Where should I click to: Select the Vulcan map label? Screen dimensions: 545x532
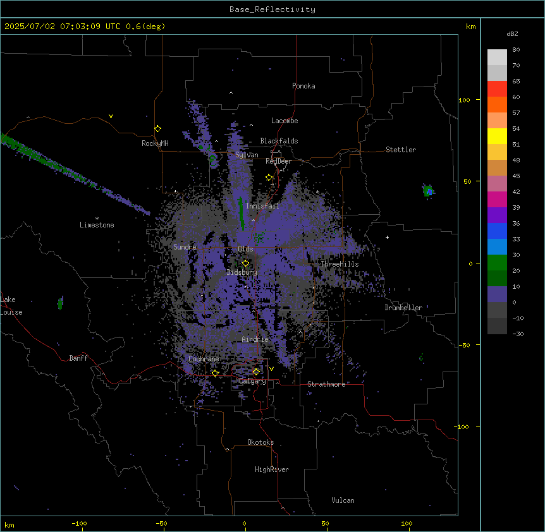click(x=343, y=500)
